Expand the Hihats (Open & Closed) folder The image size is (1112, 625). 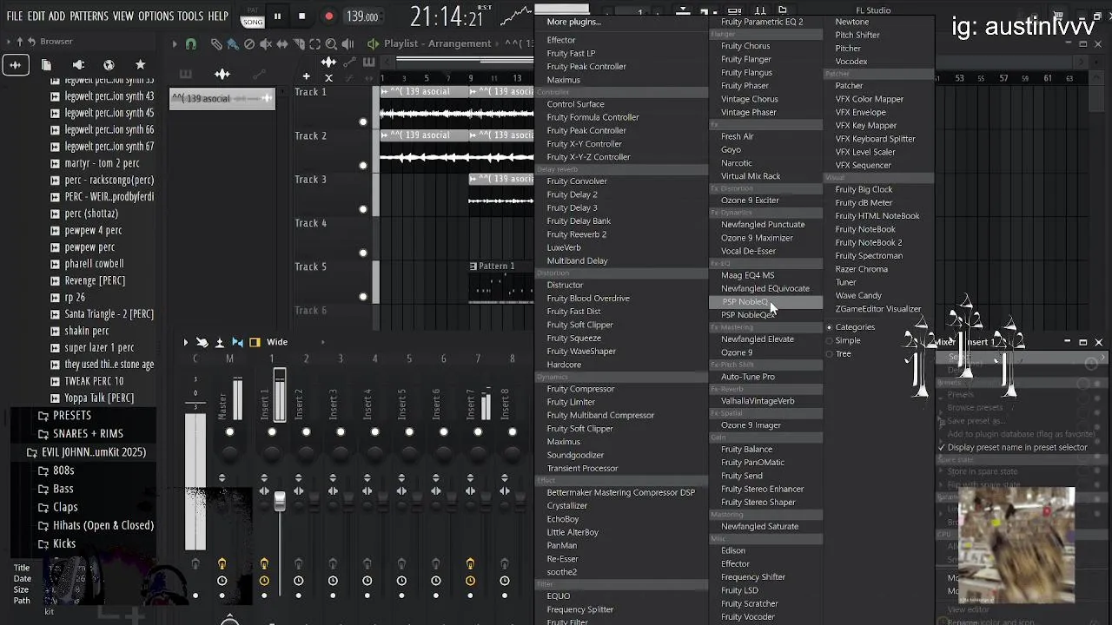(x=96, y=525)
